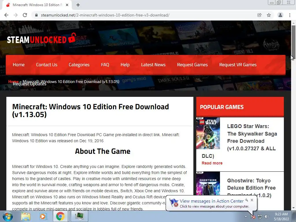
Task: Open Request VR Games page
Action: coord(238,65)
